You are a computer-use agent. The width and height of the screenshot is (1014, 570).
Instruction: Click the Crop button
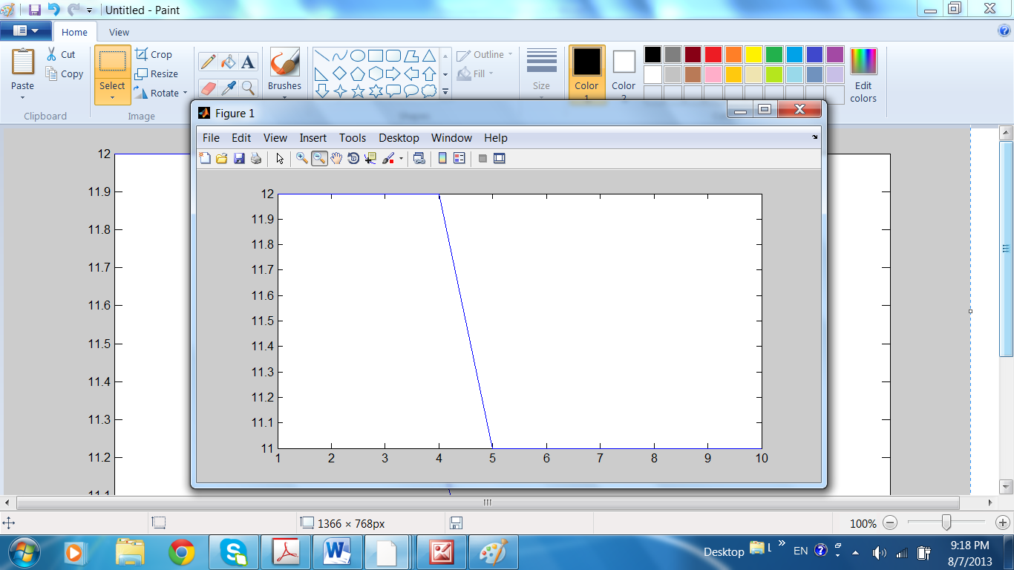pos(154,54)
